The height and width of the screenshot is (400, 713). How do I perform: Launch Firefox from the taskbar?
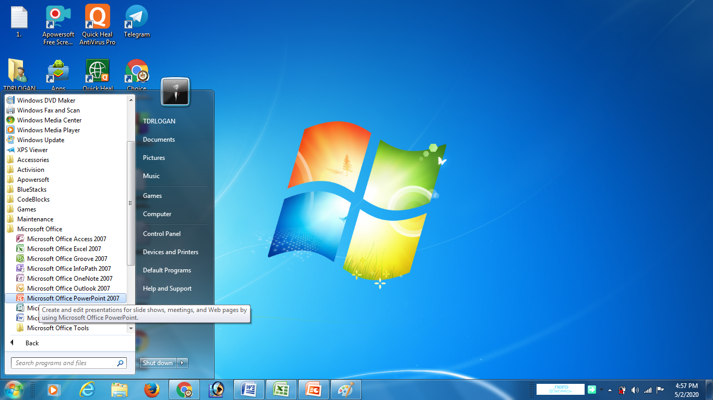[152, 390]
